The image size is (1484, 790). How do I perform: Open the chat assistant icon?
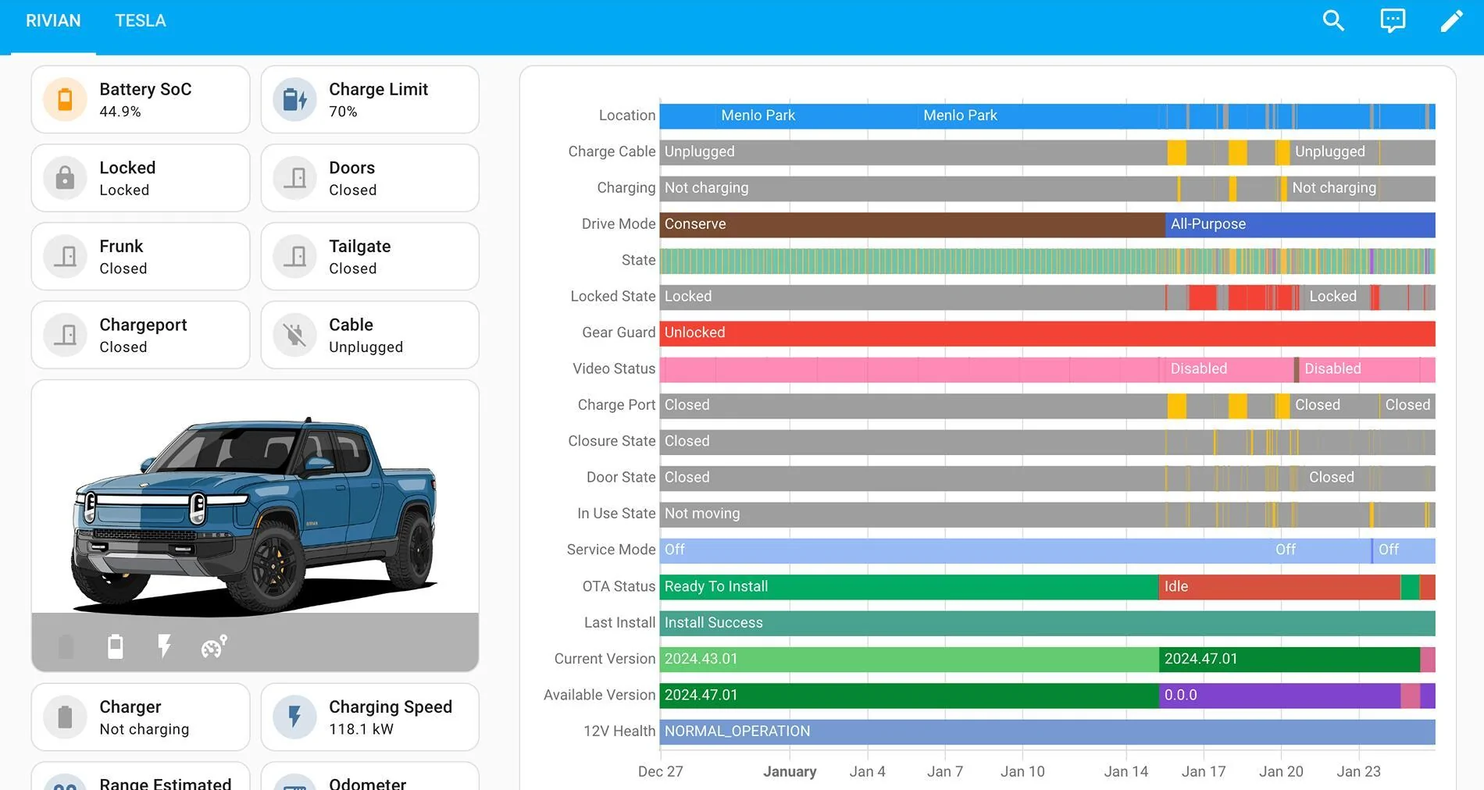pos(1393,21)
